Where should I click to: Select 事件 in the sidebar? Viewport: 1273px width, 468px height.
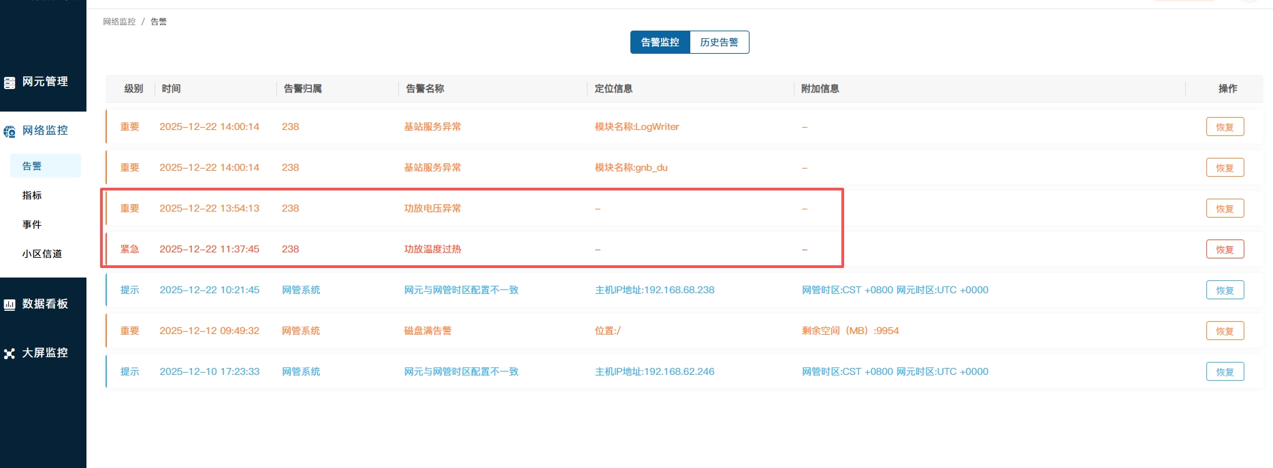pos(32,224)
